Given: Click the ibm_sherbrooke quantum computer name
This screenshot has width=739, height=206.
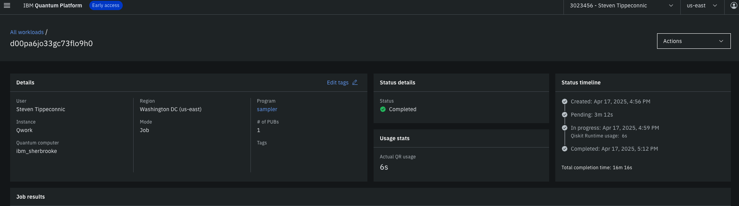Looking at the screenshot, I should pos(37,151).
